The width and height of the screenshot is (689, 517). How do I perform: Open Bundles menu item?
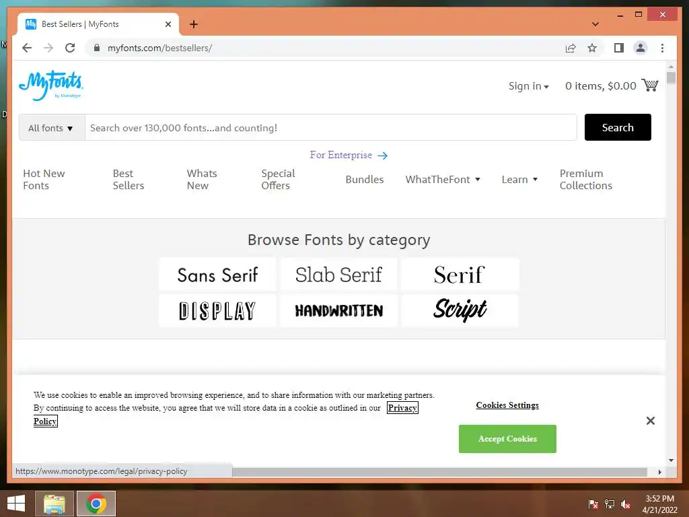pos(364,179)
